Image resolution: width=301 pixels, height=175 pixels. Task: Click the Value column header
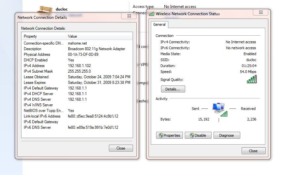point(99,36)
